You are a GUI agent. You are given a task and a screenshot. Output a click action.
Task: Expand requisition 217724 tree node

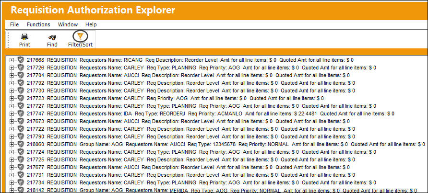[x=12, y=152]
